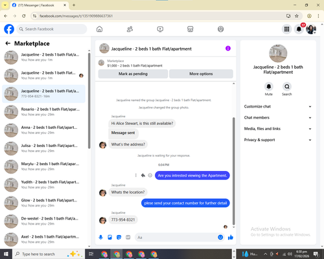Image resolution: width=324 pixels, height=259 pixels.
Task: Open the account profile picture menu
Action: click(311, 29)
